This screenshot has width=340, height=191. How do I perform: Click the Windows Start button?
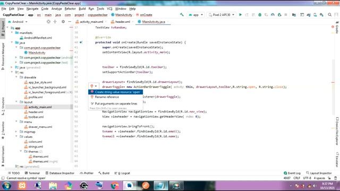click(7, 186)
